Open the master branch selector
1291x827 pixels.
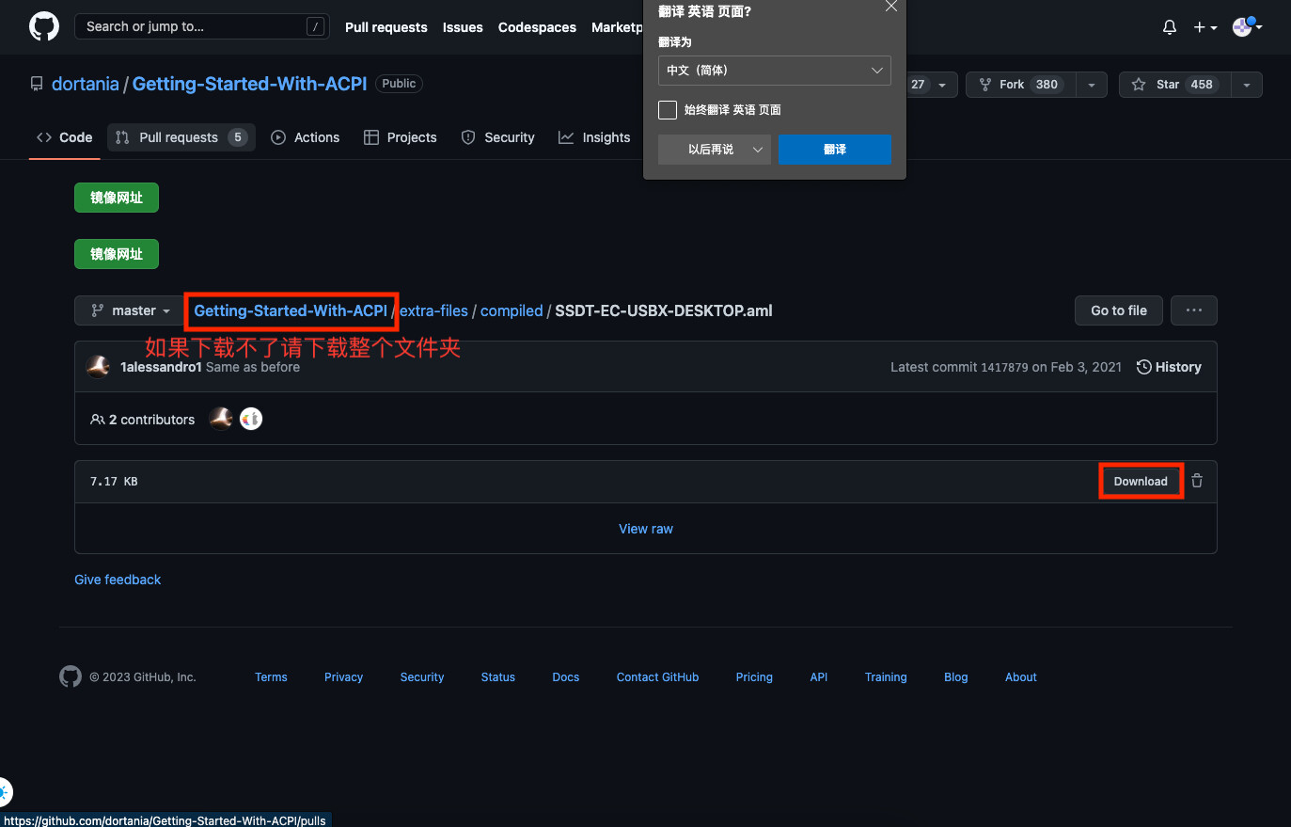pyautogui.click(x=131, y=310)
